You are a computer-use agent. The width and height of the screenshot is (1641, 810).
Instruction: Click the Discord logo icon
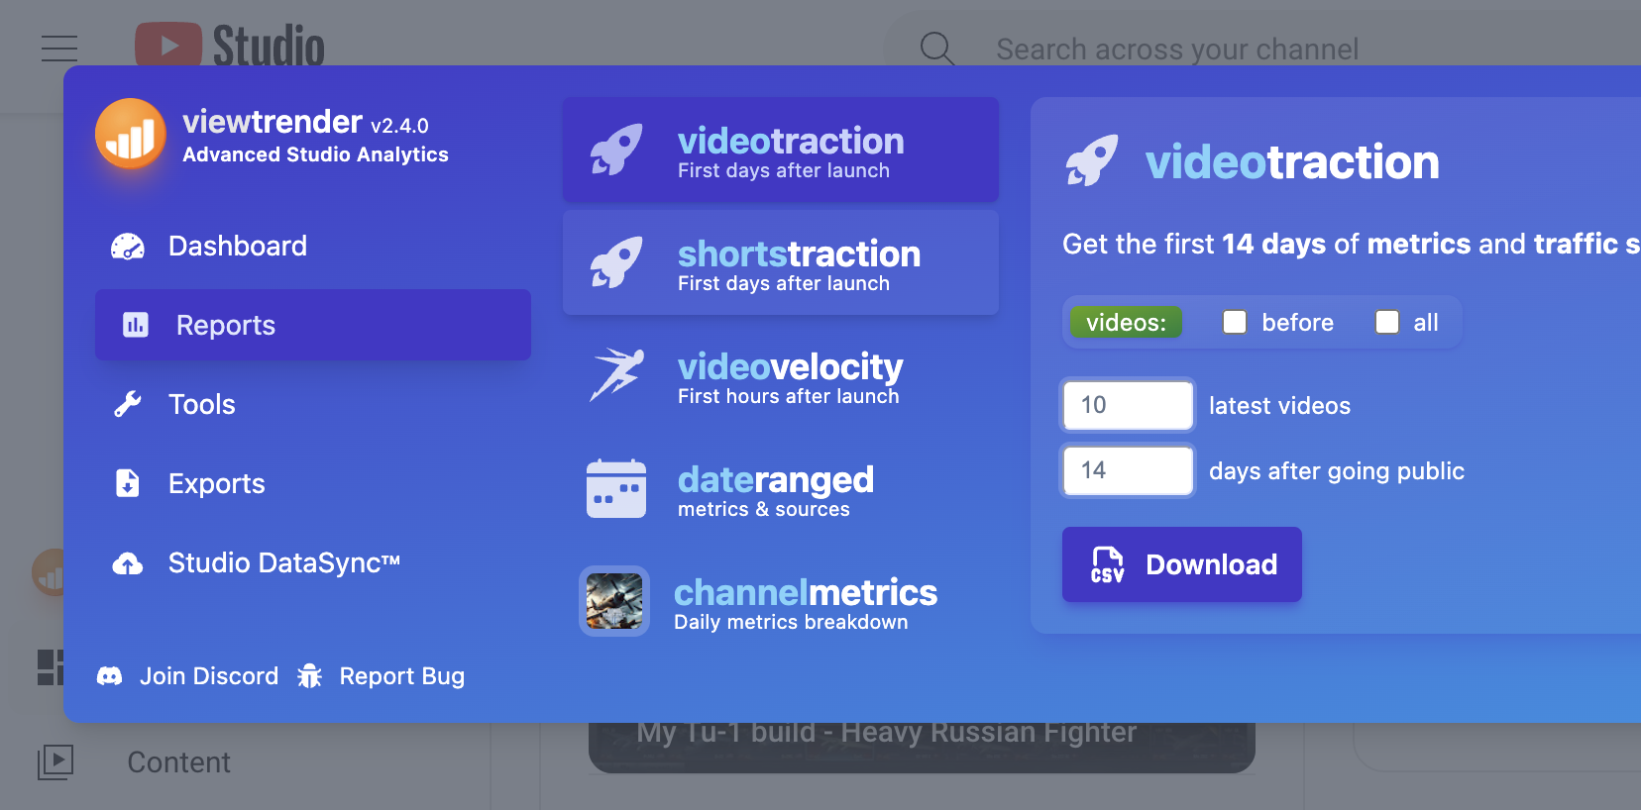tap(110, 676)
